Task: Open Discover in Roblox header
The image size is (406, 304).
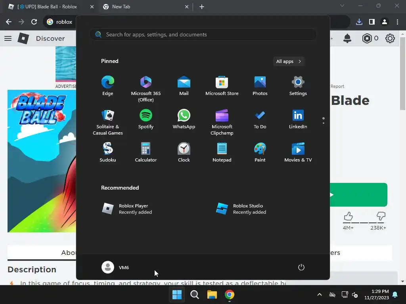Action: click(x=50, y=38)
